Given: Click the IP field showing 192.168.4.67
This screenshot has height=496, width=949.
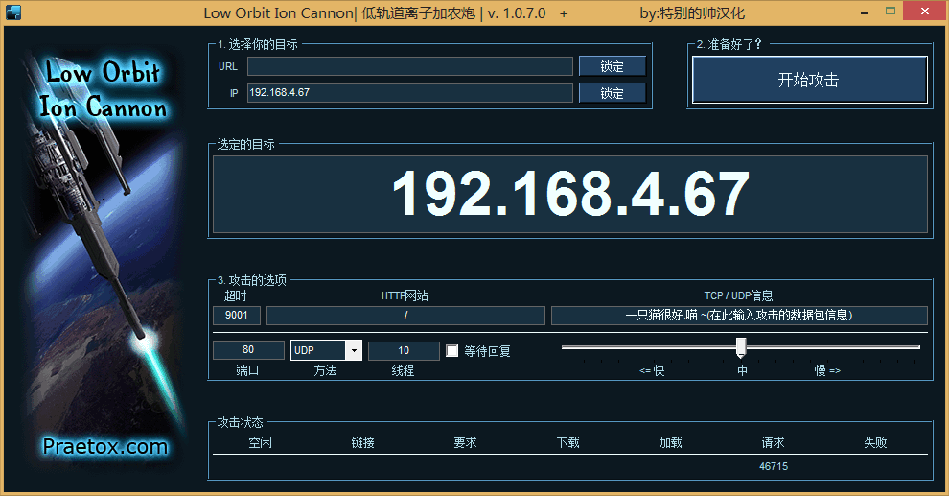Looking at the screenshot, I should 409,93.
